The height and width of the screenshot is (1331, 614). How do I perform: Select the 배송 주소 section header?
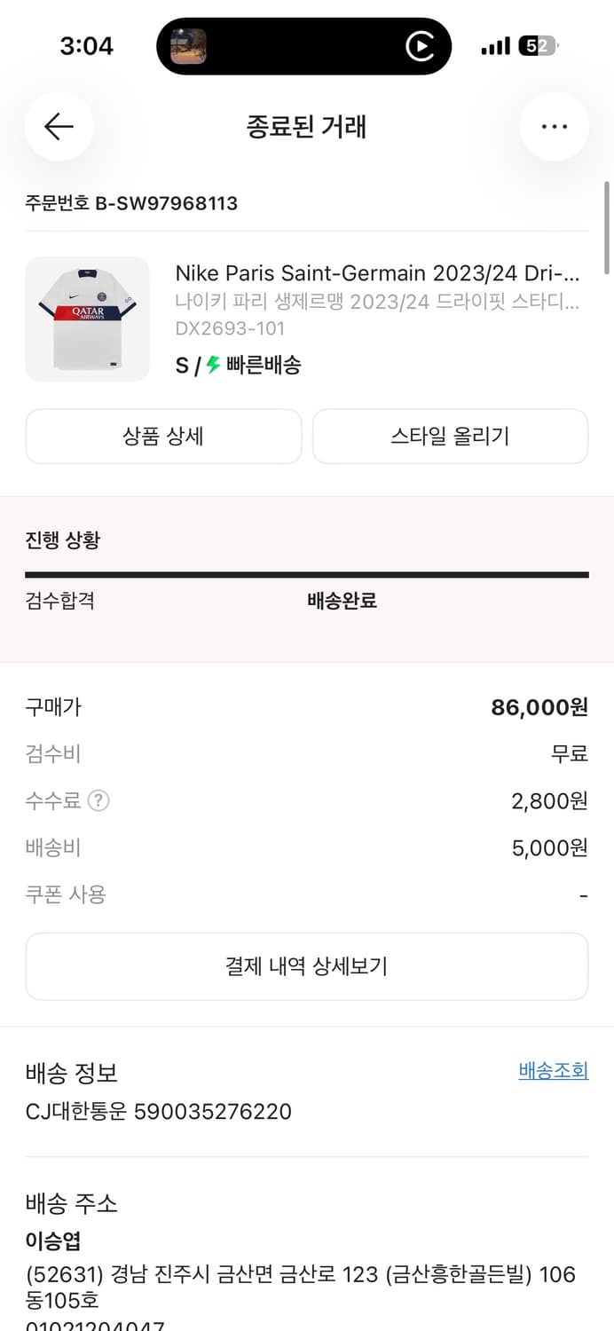71,1205
